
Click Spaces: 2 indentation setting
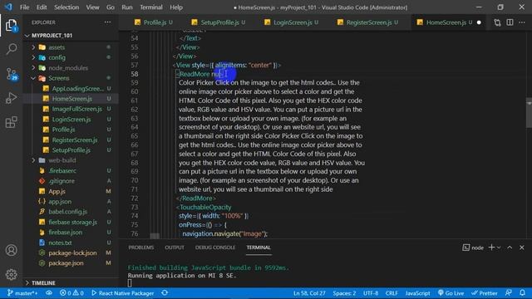[344, 293]
